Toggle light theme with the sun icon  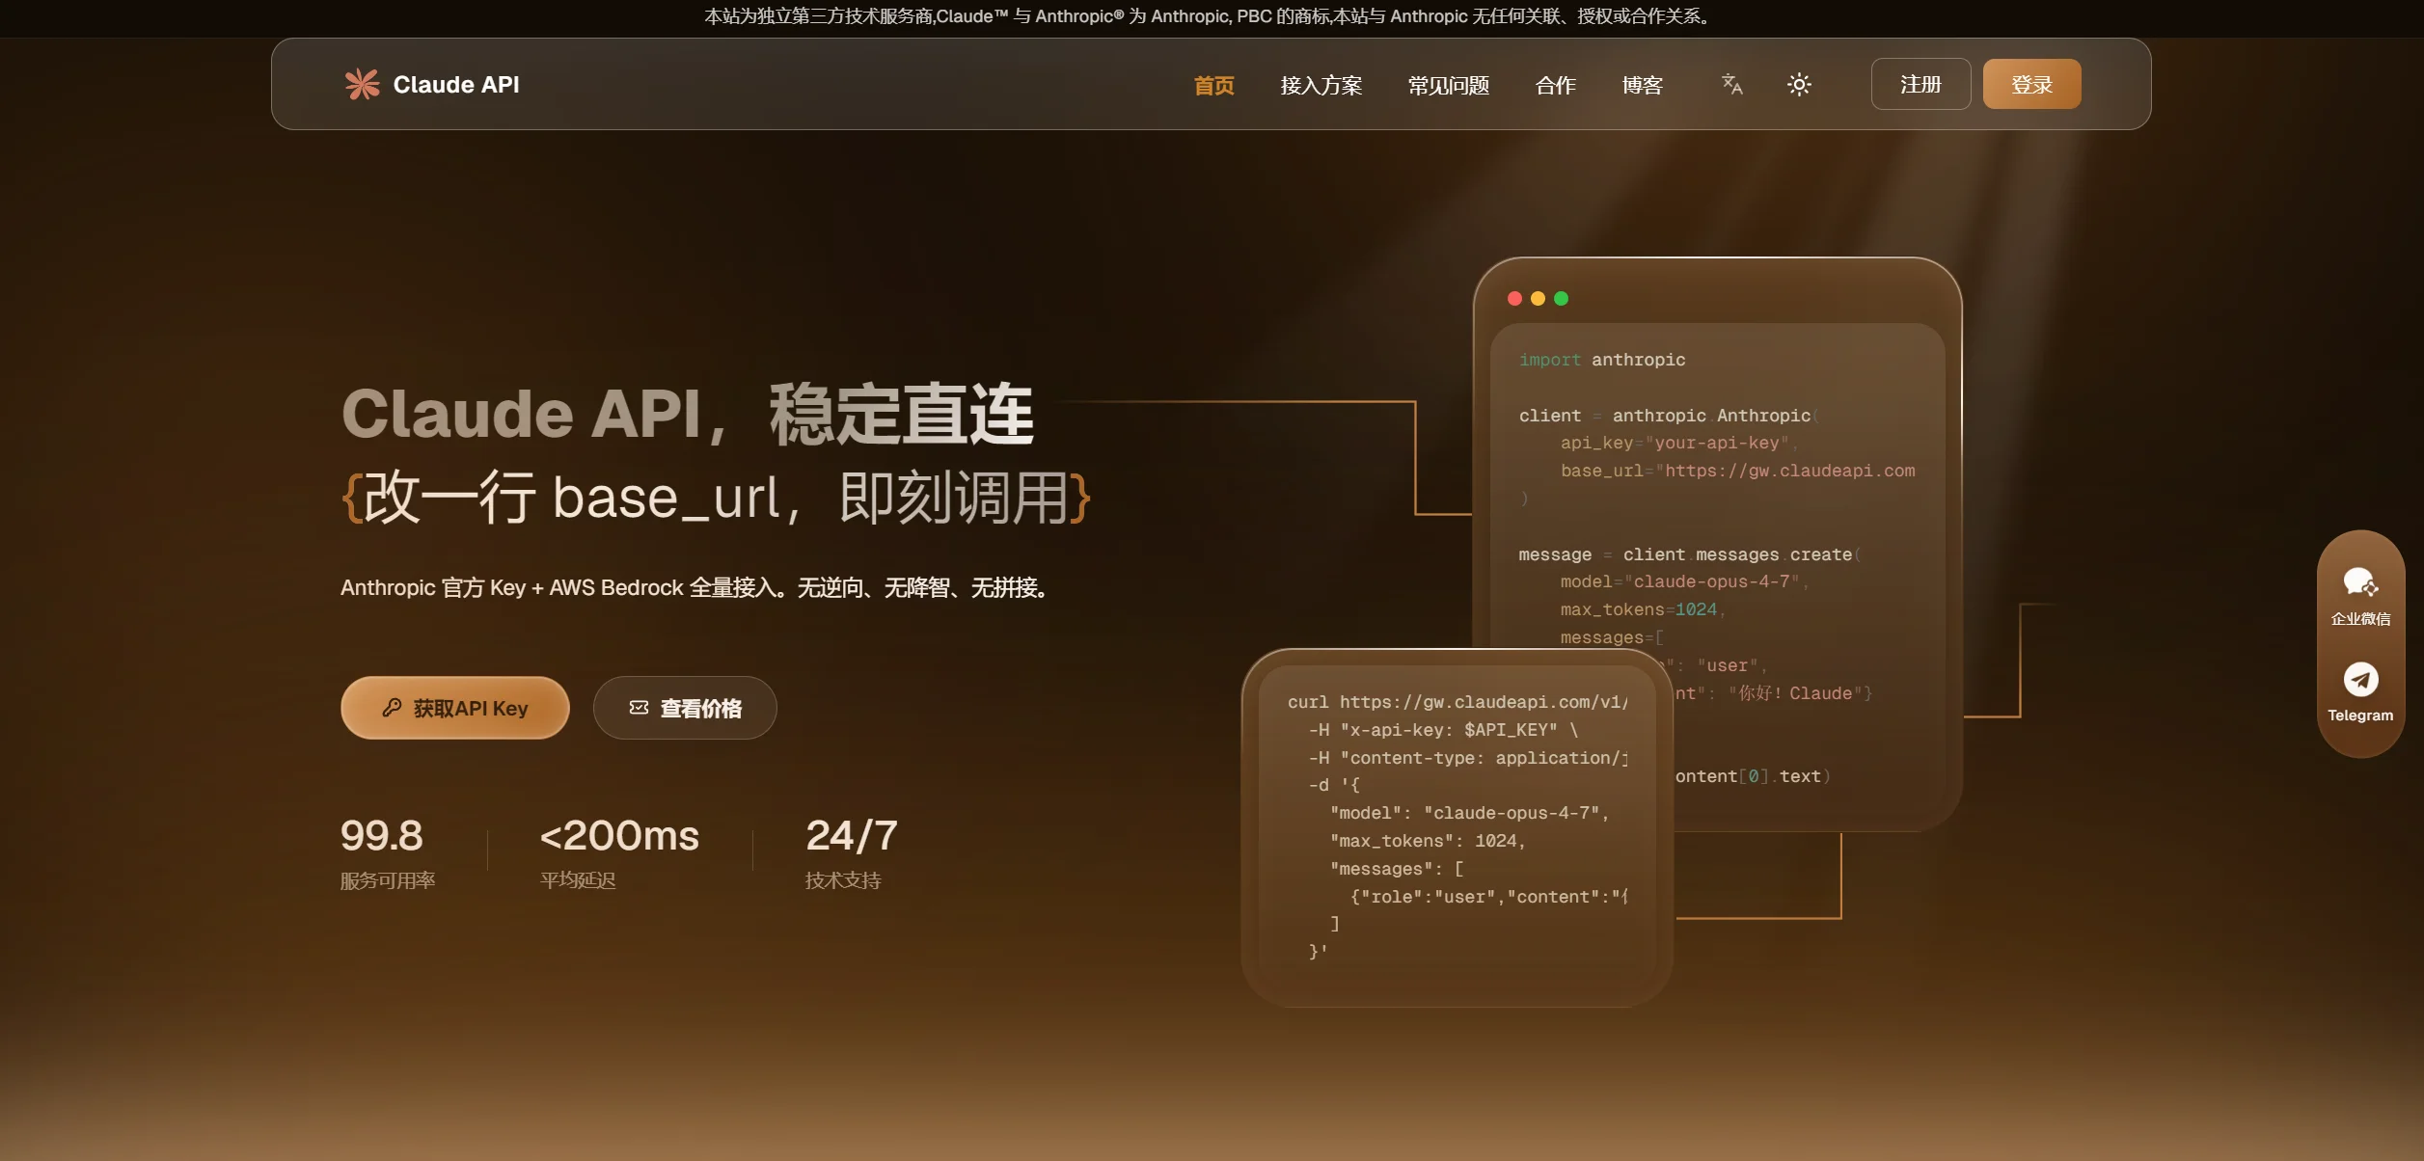pyautogui.click(x=1799, y=85)
